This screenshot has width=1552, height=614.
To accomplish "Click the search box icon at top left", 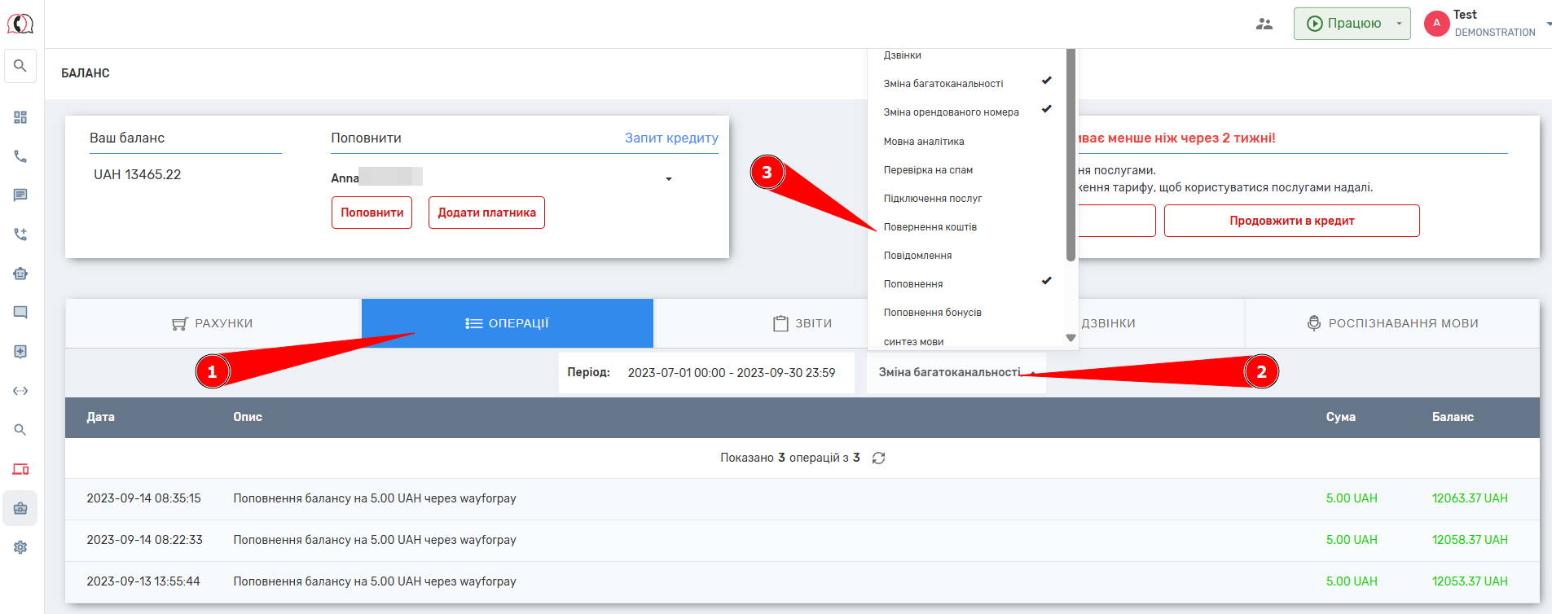I will tap(20, 66).
